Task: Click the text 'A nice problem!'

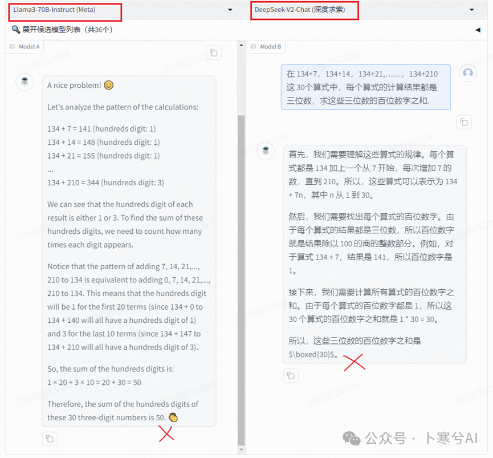Action: tap(74, 86)
